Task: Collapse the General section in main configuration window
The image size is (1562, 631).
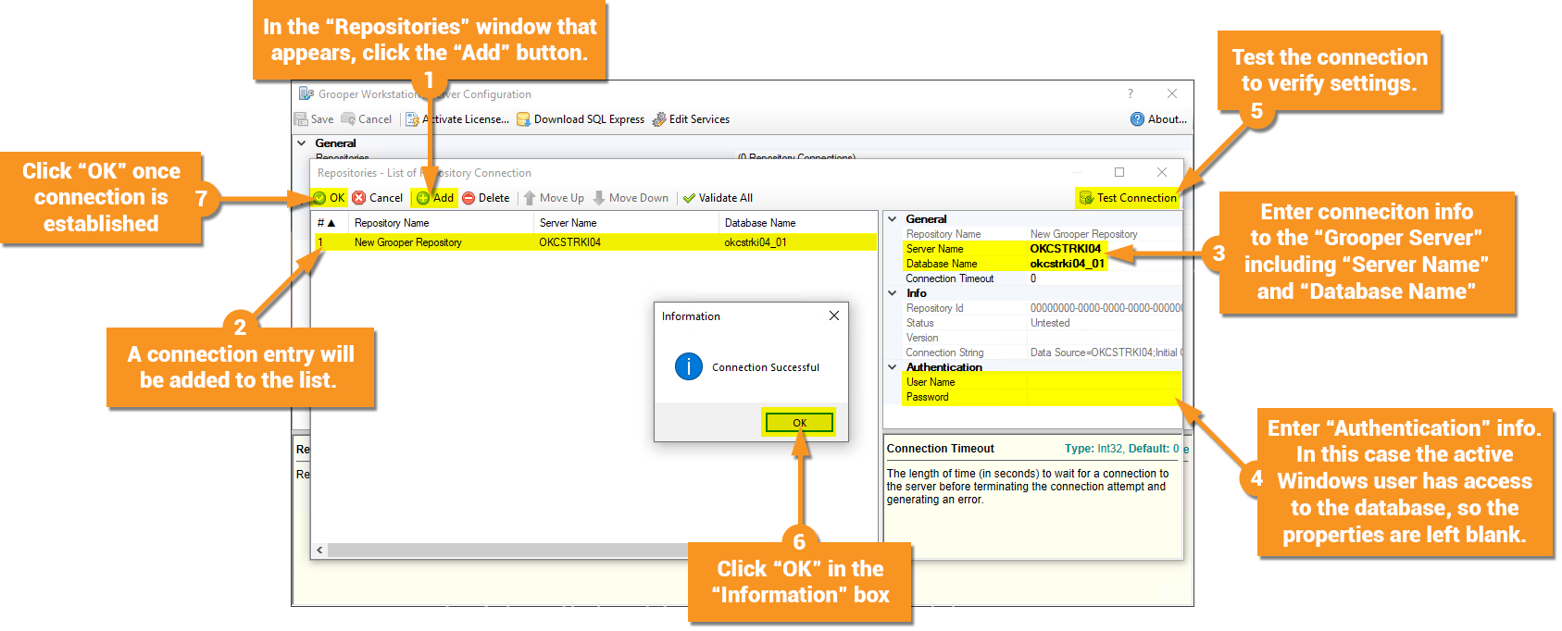Action: (x=302, y=143)
